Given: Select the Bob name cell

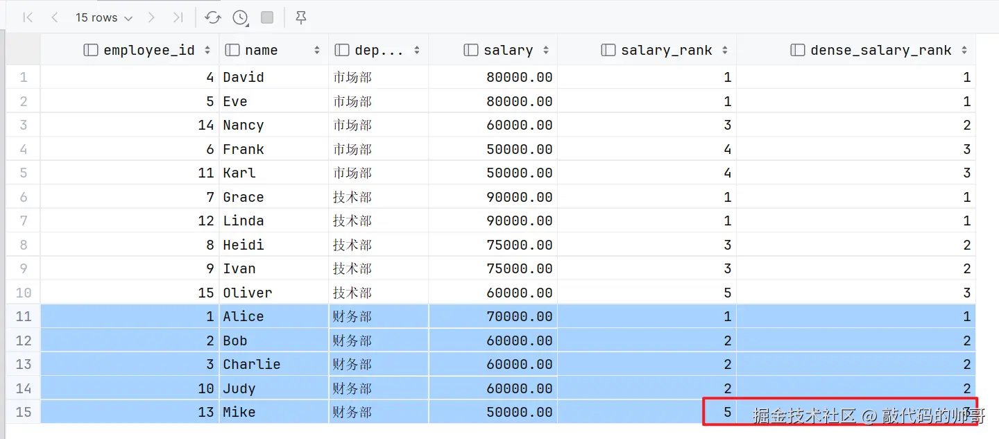Looking at the screenshot, I should pos(274,341).
